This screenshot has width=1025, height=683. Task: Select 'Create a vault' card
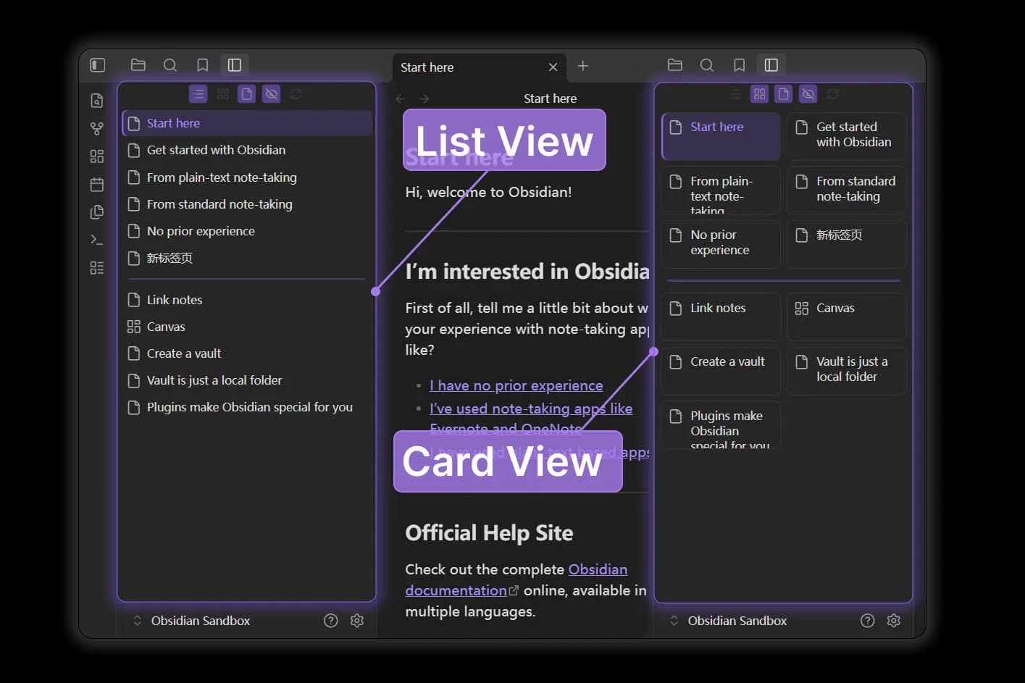721,371
